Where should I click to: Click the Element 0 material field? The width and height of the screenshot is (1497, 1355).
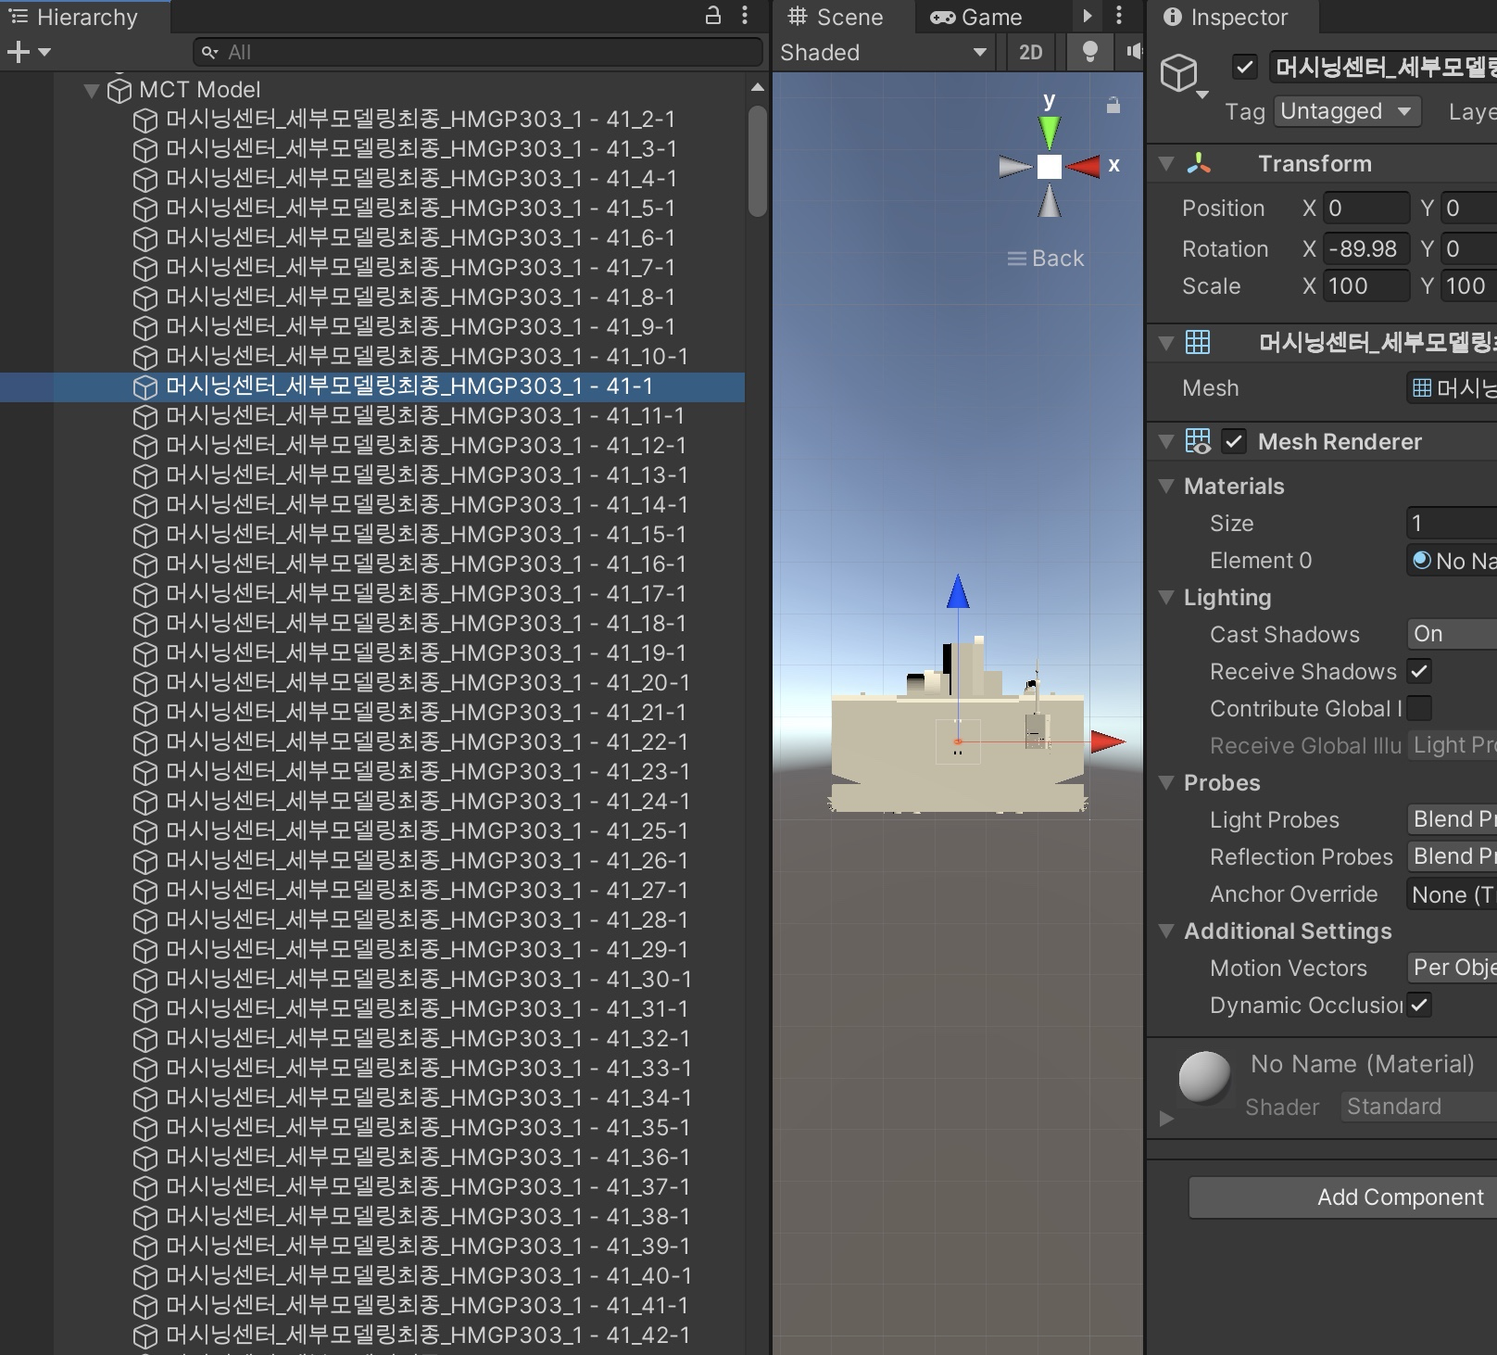(1452, 561)
